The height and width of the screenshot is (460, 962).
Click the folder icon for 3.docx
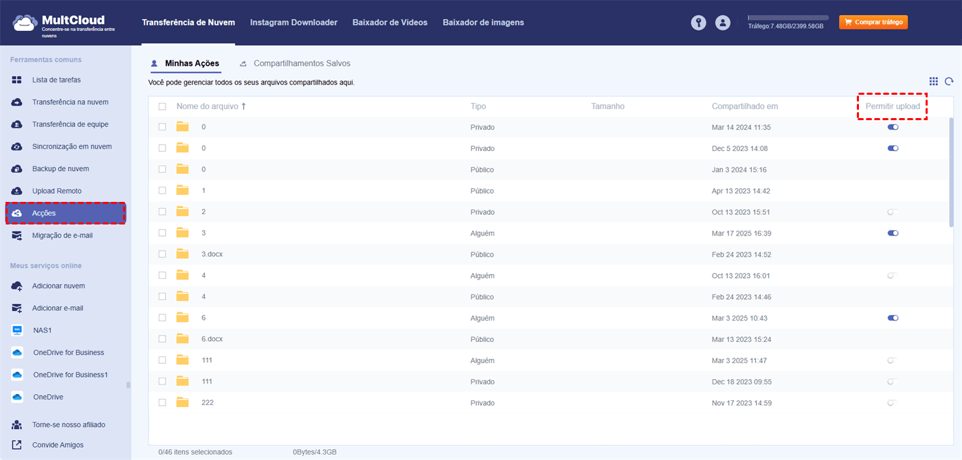(x=182, y=254)
